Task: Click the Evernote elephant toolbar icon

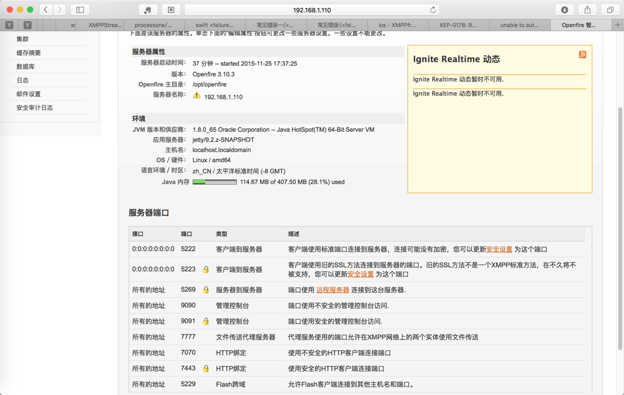Action: pyautogui.click(x=147, y=10)
